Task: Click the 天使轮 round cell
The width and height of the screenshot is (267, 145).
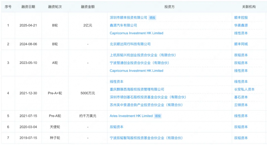Action: (55, 127)
